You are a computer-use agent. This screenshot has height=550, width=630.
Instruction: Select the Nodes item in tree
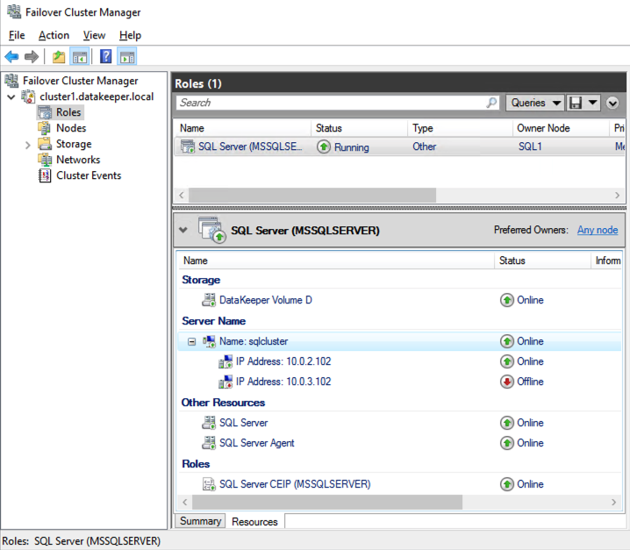click(x=71, y=128)
